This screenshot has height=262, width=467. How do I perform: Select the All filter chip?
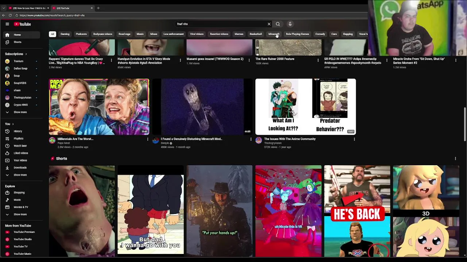(x=53, y=34)
